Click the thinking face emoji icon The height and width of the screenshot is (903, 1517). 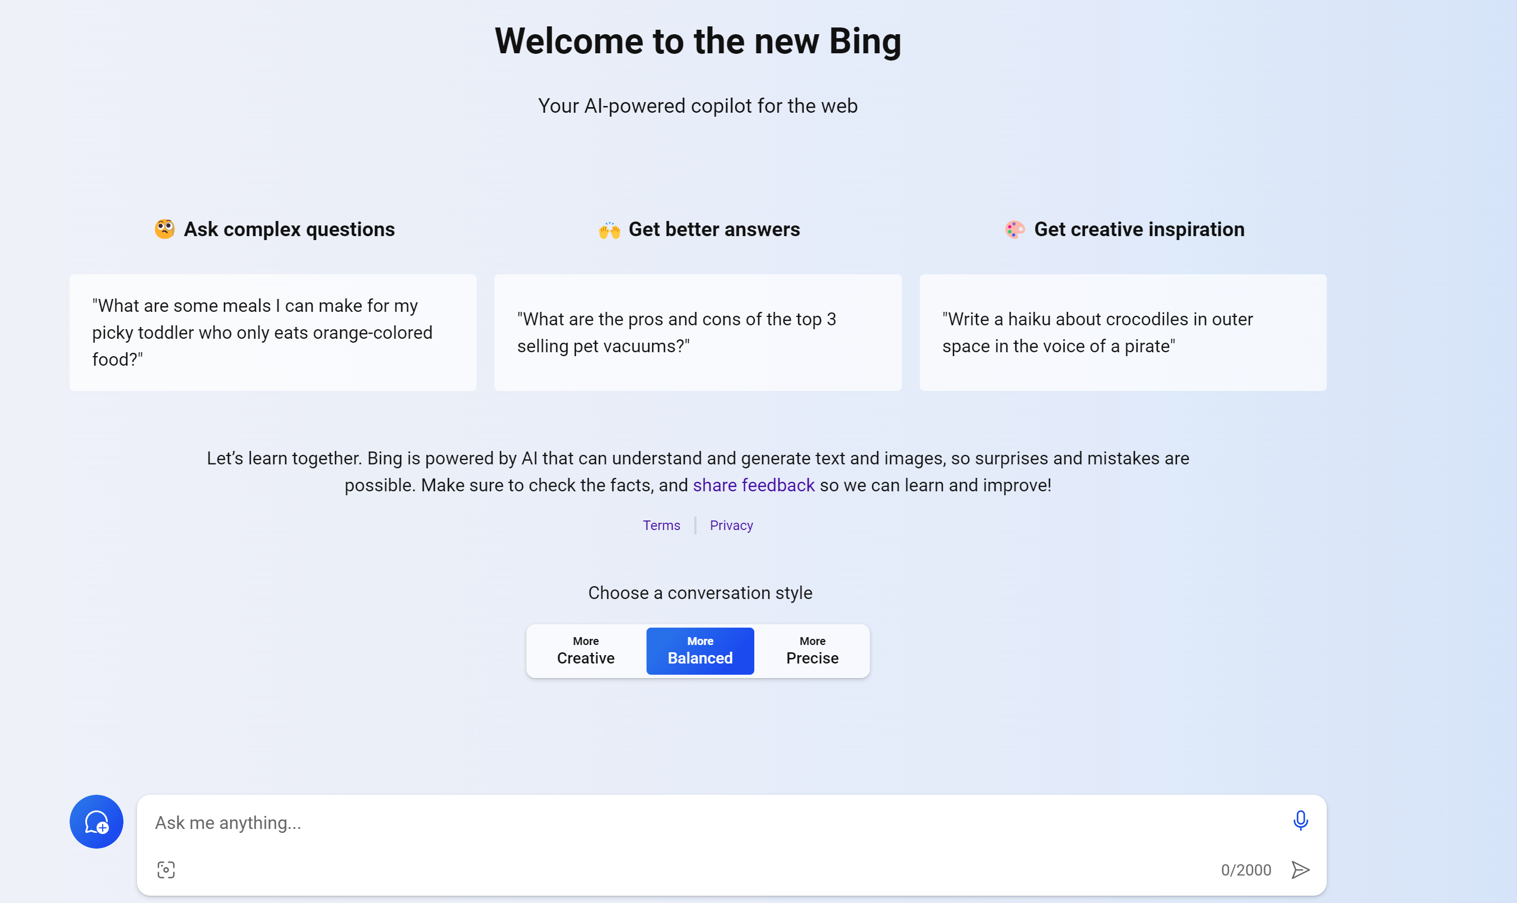coord(164,229)
